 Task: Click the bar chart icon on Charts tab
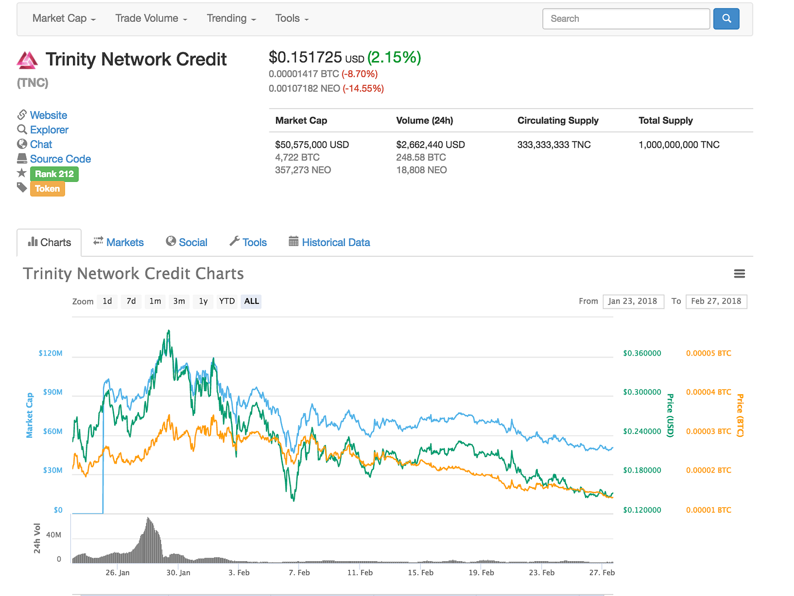tap(33, 242)
